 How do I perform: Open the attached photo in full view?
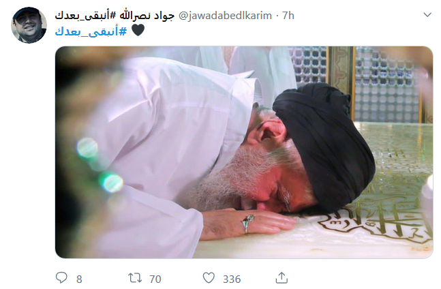tap(244, 152)
